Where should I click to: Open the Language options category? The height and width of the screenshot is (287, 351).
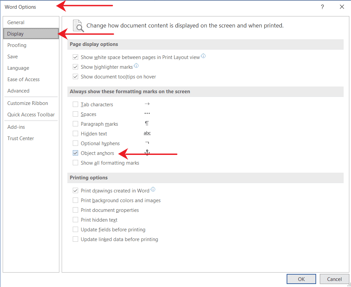31,68
